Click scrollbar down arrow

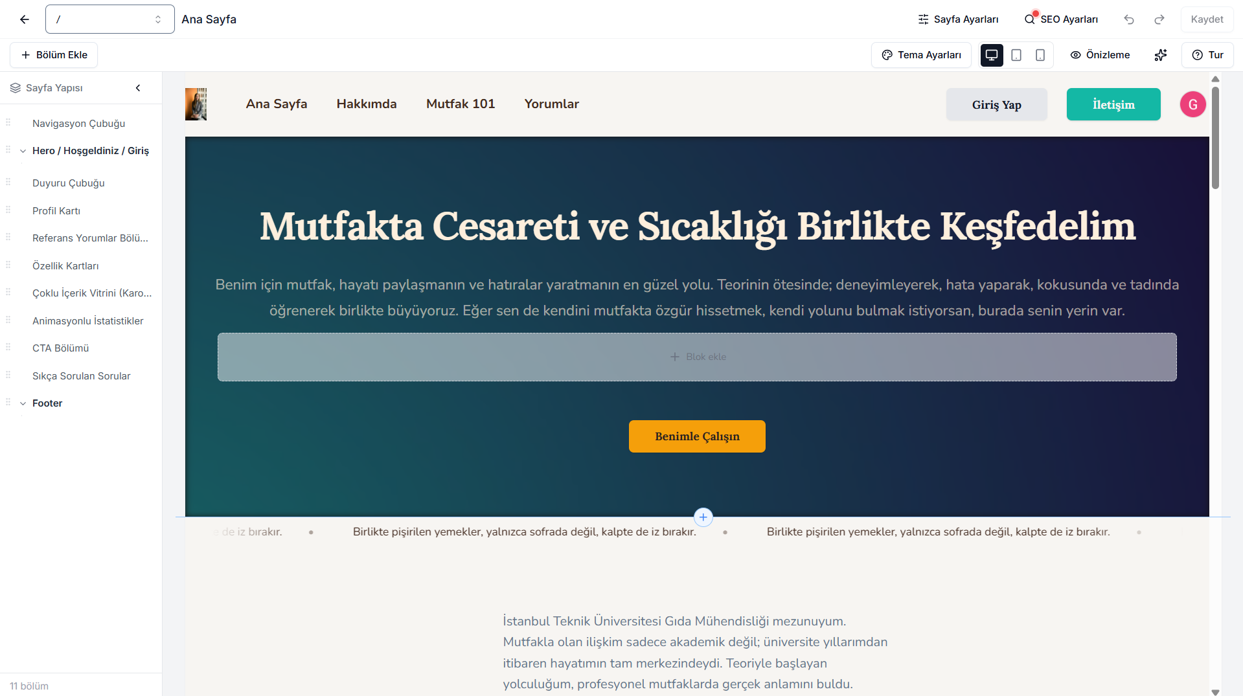click(x=1215, y=691)
